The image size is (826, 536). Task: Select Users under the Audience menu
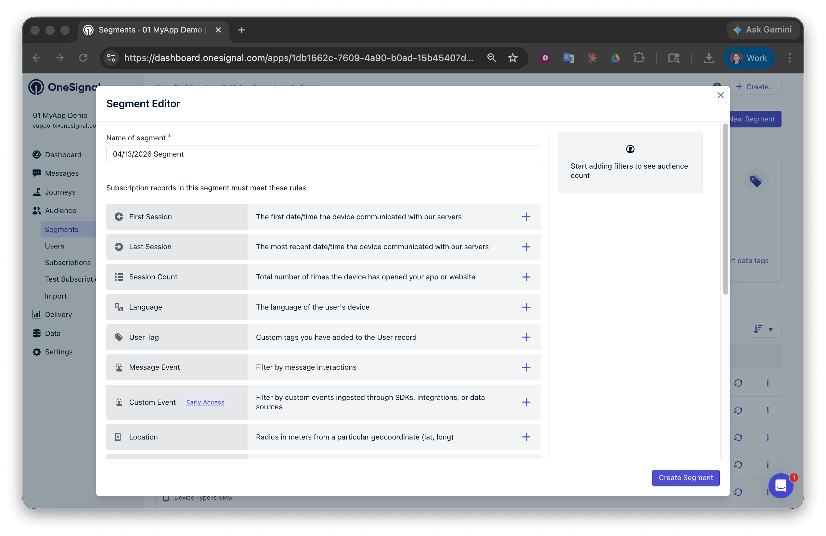(x=55, y=246)
